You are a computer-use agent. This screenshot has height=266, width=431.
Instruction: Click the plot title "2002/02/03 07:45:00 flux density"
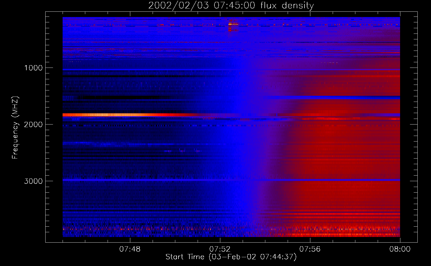[x=231, y=5]
